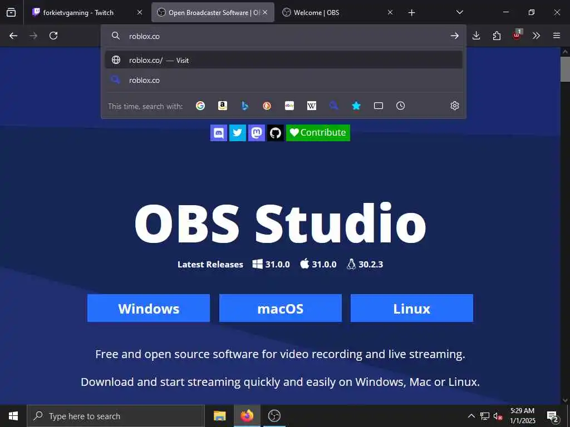Search this time with Google
The width and height of the screenshot is (570, 427).
pos(200,106)
